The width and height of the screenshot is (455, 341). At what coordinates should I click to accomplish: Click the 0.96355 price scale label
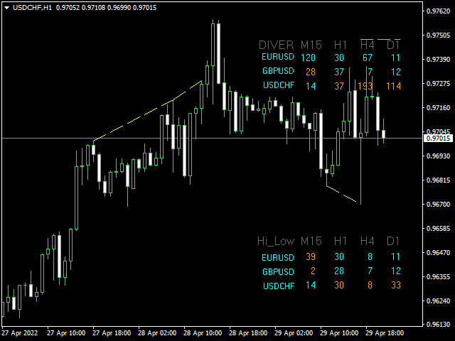(439, 276)
